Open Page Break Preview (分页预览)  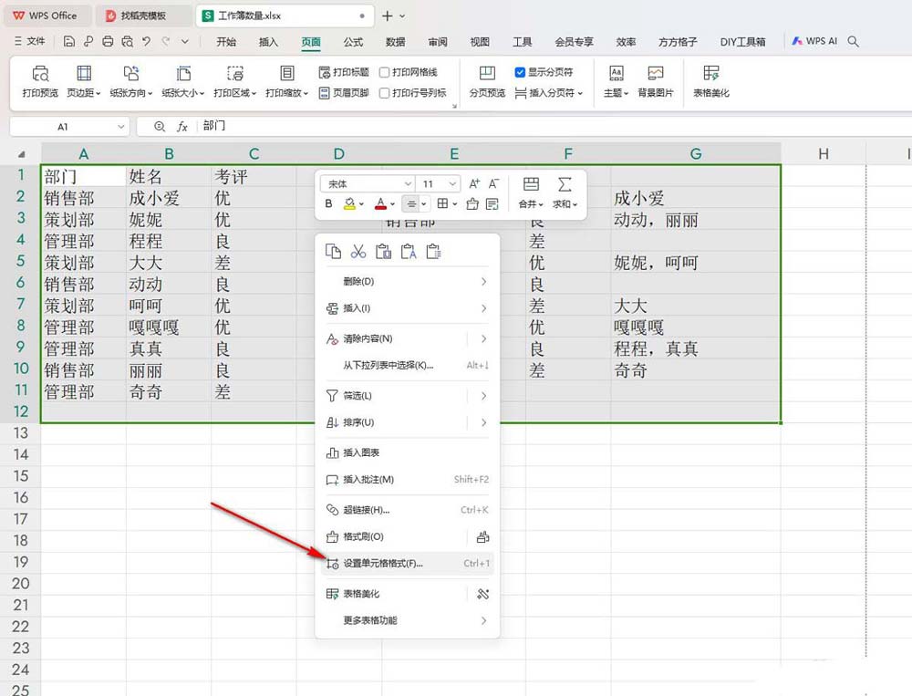click(487, 81)
